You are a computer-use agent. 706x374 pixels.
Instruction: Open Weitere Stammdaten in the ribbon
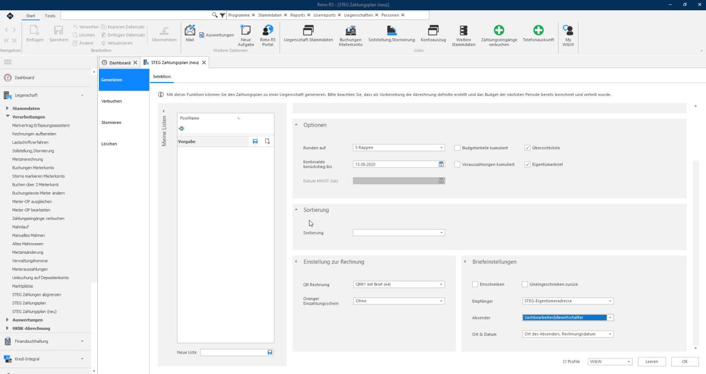pos(463,36)
